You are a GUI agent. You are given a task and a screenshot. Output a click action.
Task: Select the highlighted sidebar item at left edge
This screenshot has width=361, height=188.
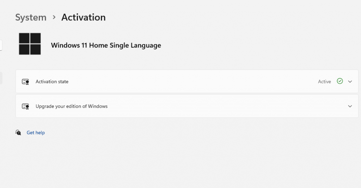tap(1, 78)
